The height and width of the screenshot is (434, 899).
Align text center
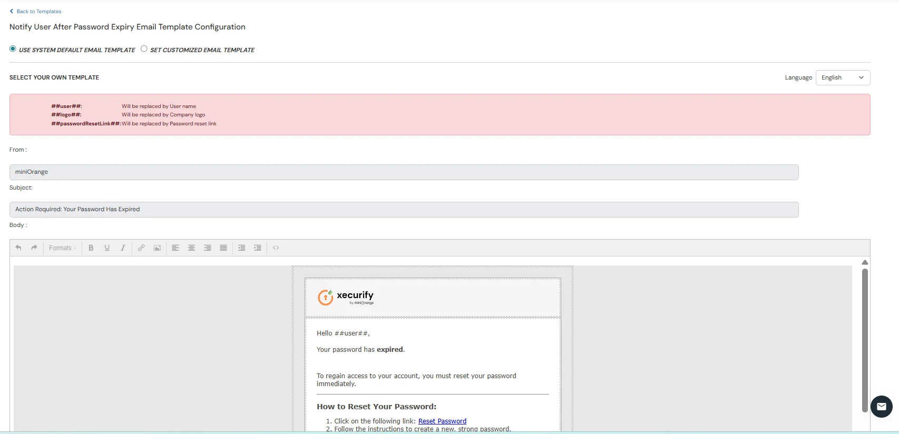click(191, 248)
